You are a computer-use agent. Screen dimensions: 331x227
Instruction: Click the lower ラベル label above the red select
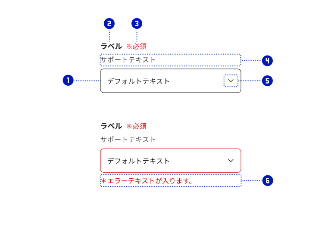(x=111, y=126)
